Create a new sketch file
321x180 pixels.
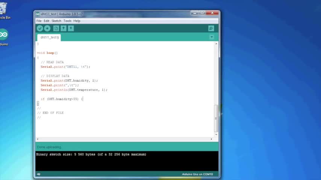[56, 28]
